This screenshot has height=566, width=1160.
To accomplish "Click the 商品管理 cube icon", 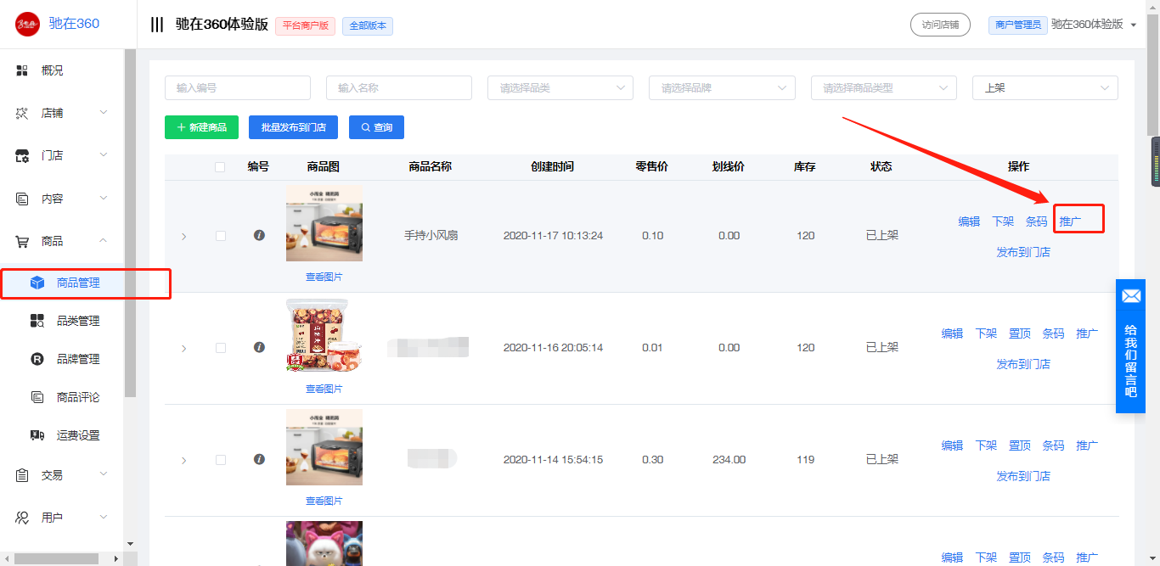I will point(37,283).
